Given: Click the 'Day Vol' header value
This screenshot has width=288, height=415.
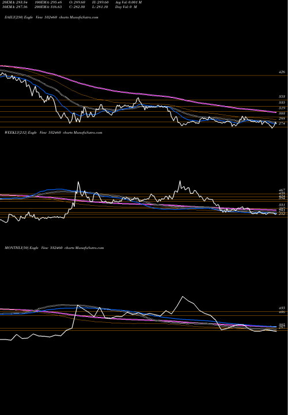Looking at the screenshot, I should (x=126, y=7).
